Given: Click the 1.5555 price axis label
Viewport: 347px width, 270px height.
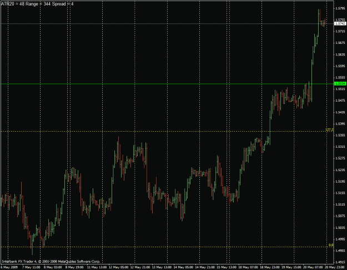Looking at the screenshot, I should coord(340,78).
